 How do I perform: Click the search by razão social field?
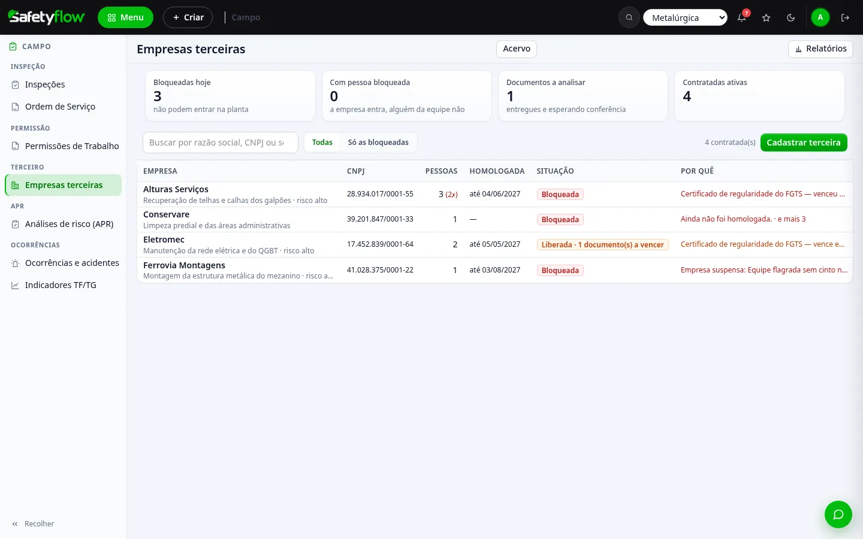pos(220,143)
